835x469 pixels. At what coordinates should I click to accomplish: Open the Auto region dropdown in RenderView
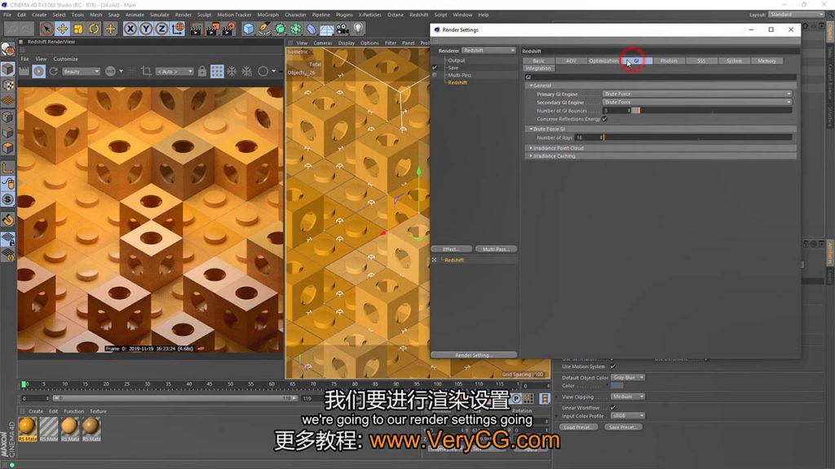tap(175, 72)
